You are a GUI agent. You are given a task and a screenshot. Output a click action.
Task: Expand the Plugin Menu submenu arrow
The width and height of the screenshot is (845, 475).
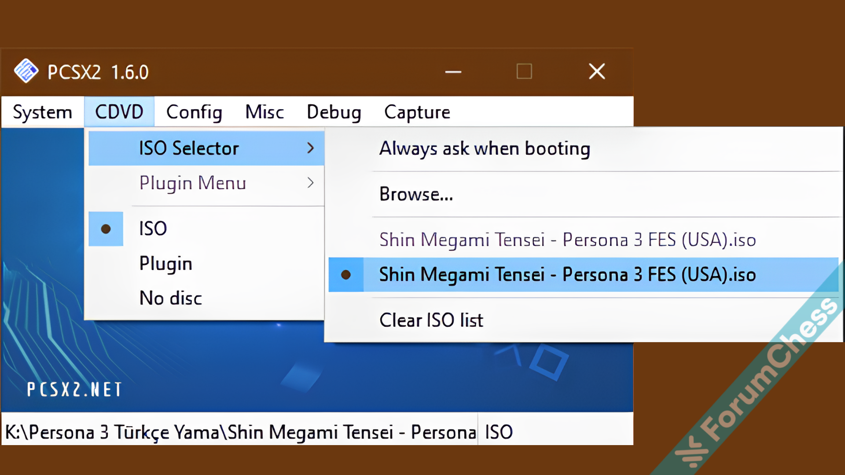click(310, 183)
